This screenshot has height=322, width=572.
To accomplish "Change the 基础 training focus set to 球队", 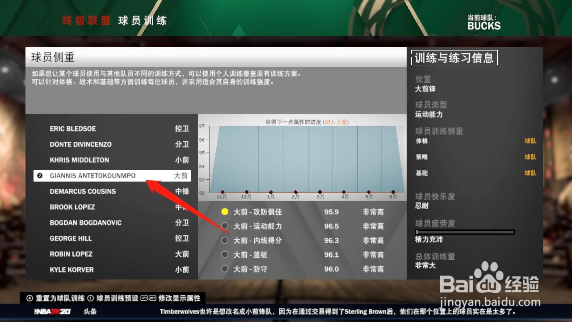I will (530, 173).
